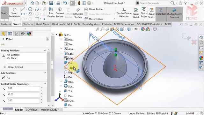Click Offset On Surface tool
The image size is (204, 115).
pos(78,13)
